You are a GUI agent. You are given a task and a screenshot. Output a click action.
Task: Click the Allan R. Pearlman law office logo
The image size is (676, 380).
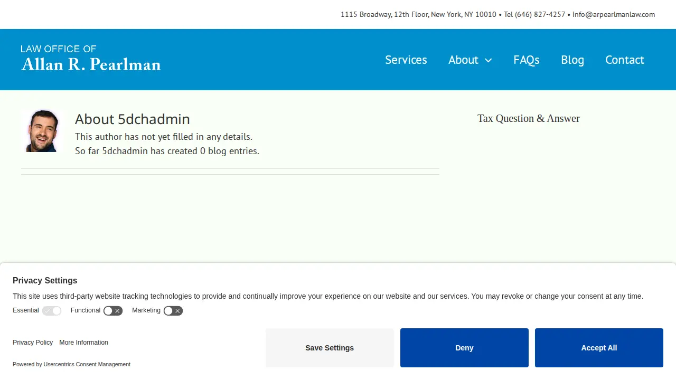(x=91, y=58)
